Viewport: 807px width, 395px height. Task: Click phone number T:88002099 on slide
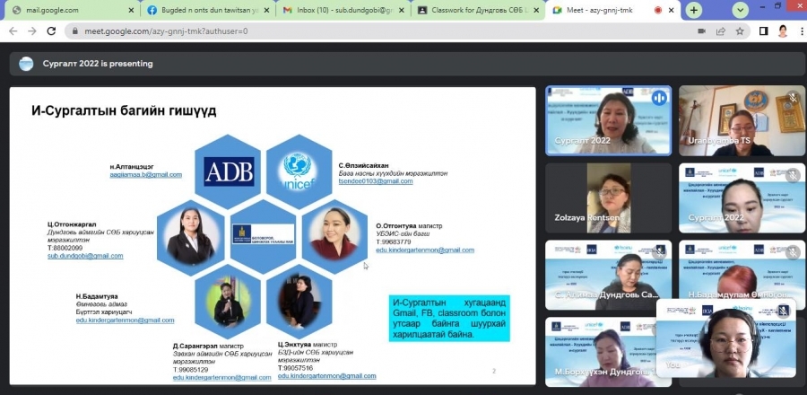tap(65, 248)
